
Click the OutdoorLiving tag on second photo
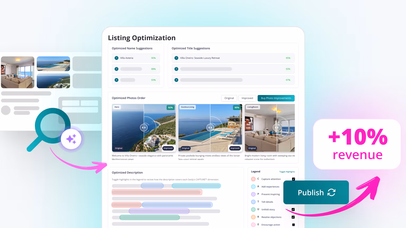coord(188,107)
